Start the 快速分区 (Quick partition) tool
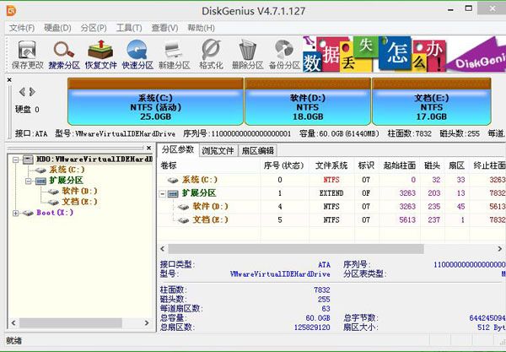Viewport: 506px width, 352px height. tap(137, 54)
